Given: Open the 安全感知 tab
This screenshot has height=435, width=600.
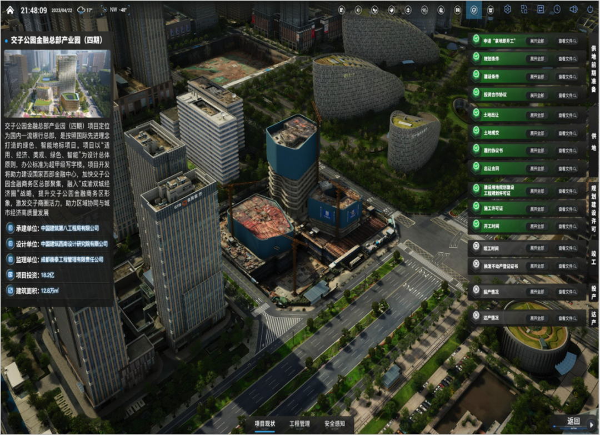Looking at the screenshot, I should (334, 424).
